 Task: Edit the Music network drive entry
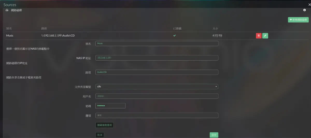(265, 36)
